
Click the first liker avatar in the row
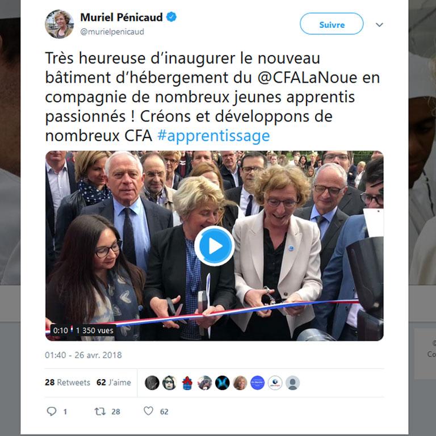point(152,383)
